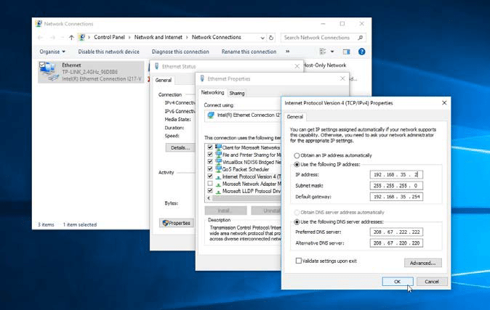Select Use the following IP address
This screenshot has height=310, width=490.
(297, 165)
